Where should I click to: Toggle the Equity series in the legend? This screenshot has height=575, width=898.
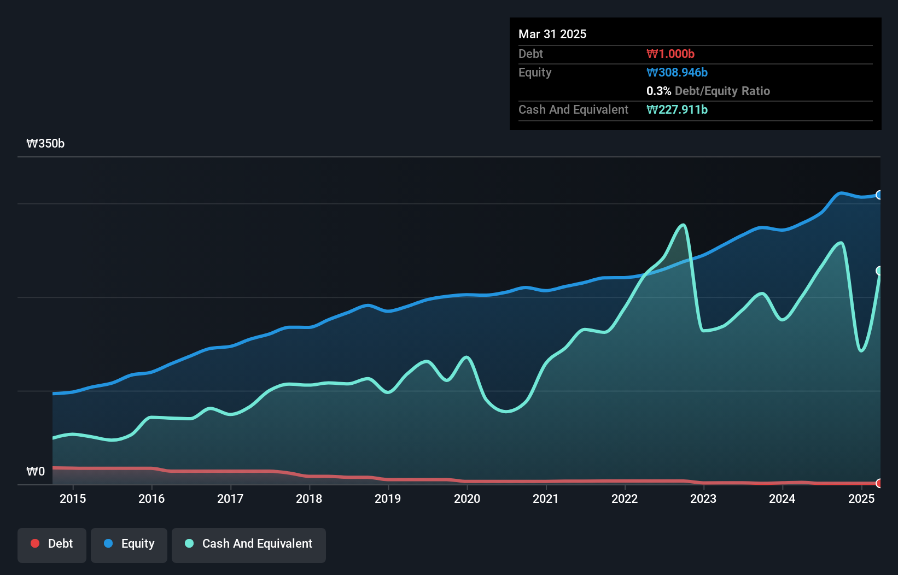(x=129, y=545)
